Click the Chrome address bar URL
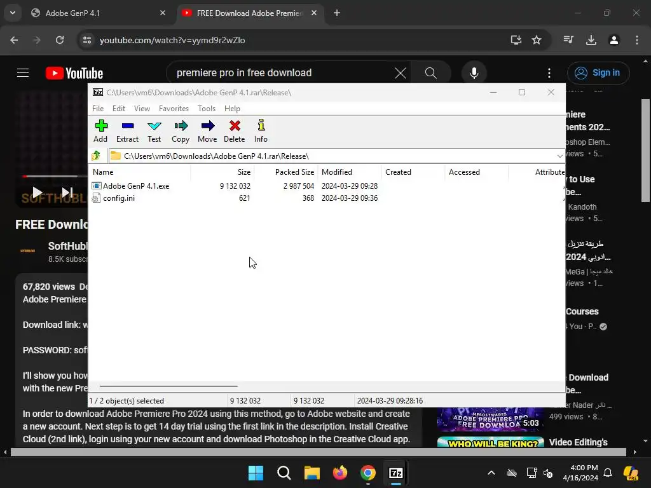Screen dimensions: 651x488 [x=172, y=40]
